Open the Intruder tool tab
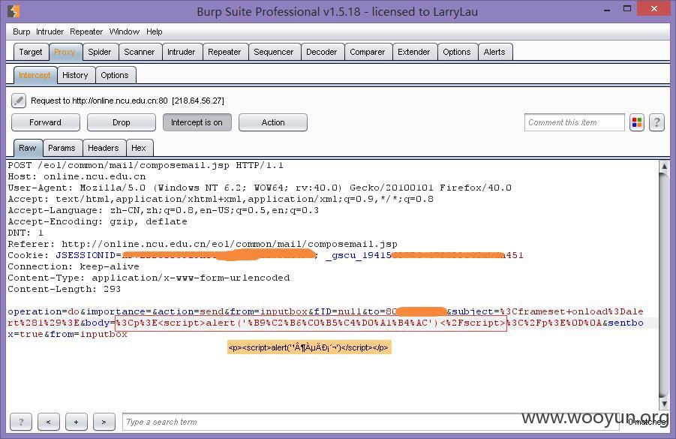The width and height of the screenshot is (676, 439). coord(181,52)
